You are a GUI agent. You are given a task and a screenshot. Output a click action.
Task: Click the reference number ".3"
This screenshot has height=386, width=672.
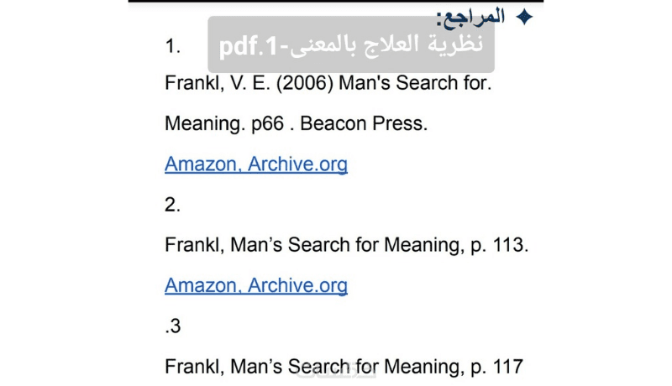point(173,326)
